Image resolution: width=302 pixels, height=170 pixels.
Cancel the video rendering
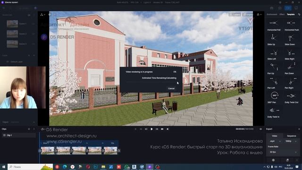(x=171, y=88)
